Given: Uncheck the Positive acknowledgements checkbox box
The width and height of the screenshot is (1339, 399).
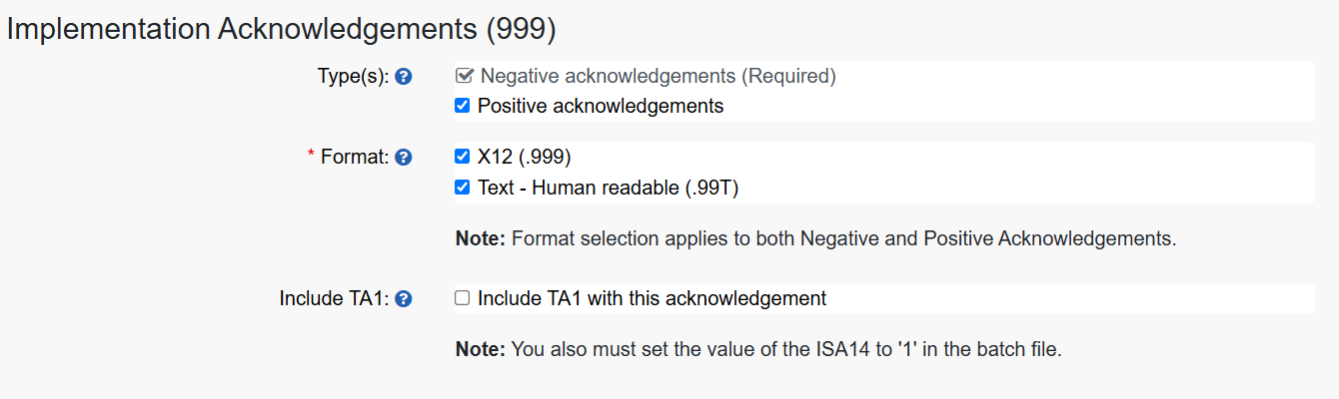Looking at the screenshot, I should pyautogui.click(x=462, y=105).
